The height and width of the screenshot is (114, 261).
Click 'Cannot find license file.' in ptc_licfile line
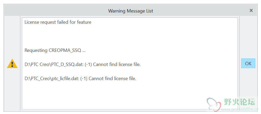pyautogui.click(x=113, y=78)
